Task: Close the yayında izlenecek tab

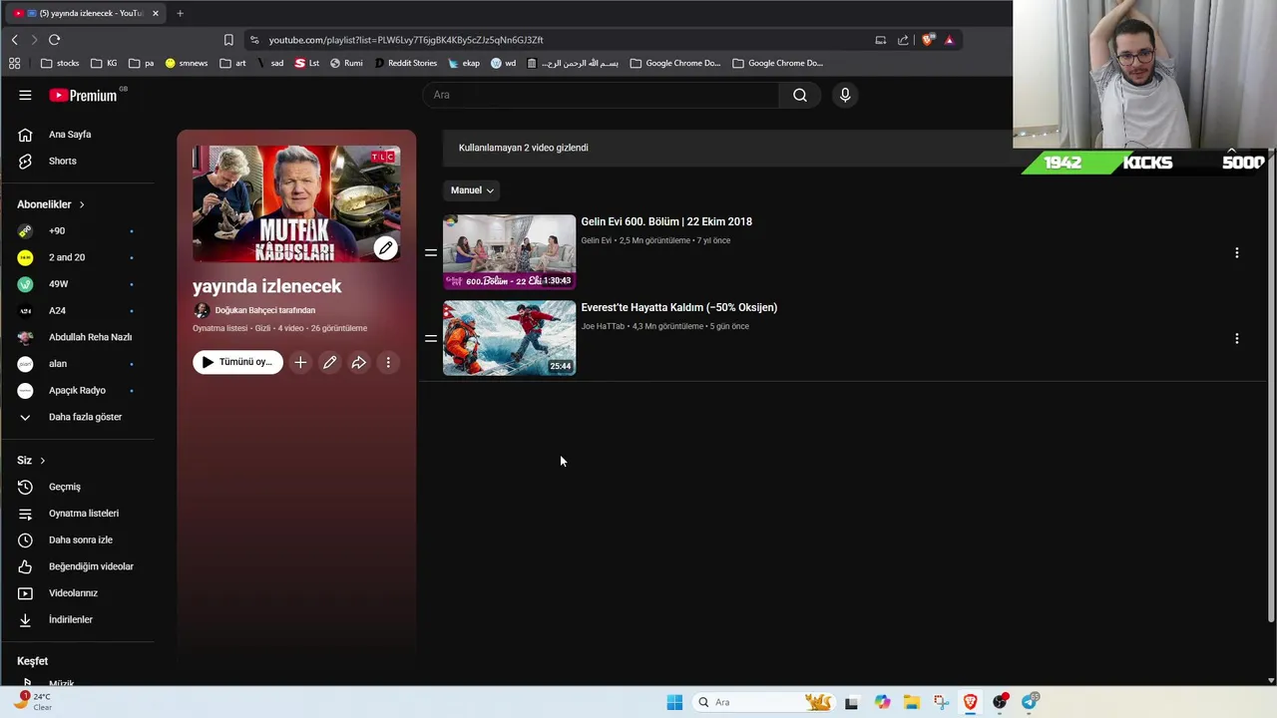Action: pos(156,13)
